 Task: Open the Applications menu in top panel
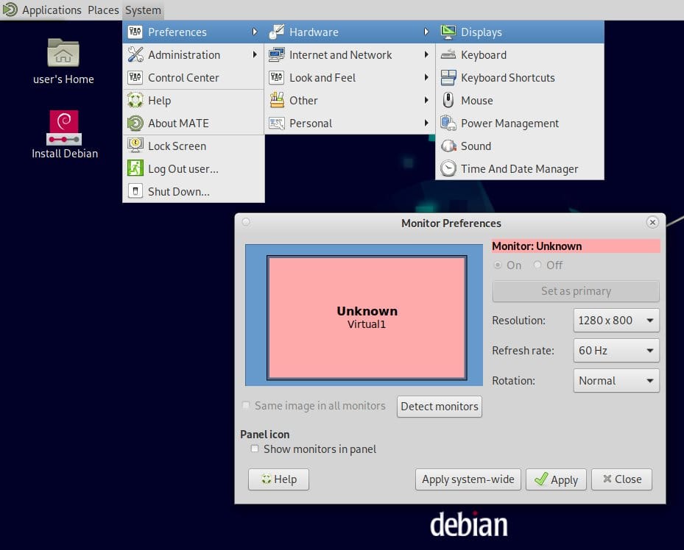[x=43, y=10]
